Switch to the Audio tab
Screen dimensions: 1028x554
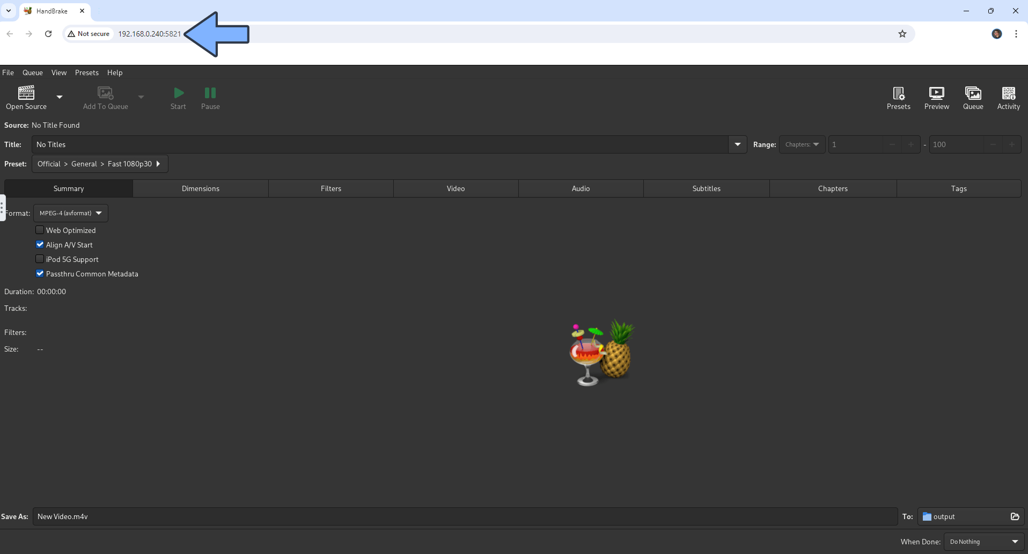click(581, 188)
